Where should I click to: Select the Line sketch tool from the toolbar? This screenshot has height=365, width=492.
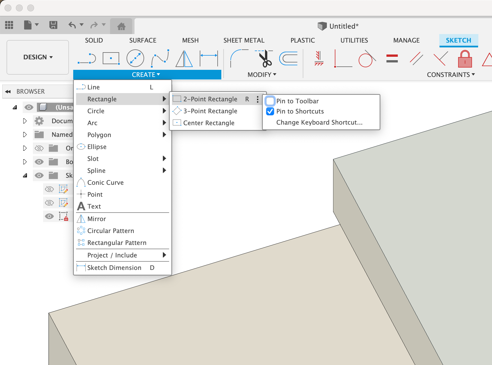coord(87,58)
